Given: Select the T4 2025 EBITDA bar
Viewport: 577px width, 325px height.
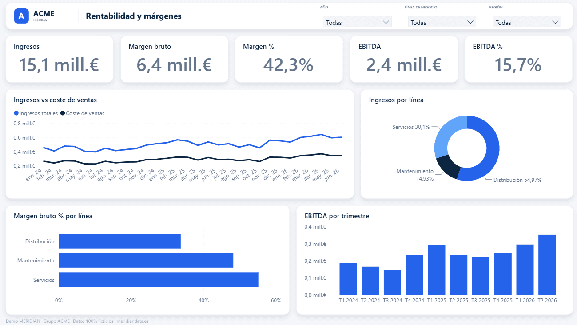Looking at the screenshot, I should (x=503, y=274).
